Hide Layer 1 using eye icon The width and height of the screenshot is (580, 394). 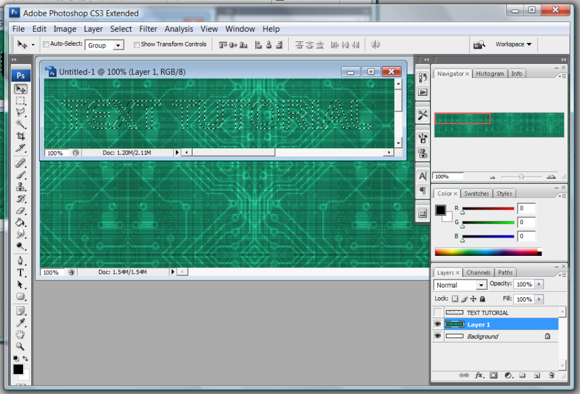437,324
